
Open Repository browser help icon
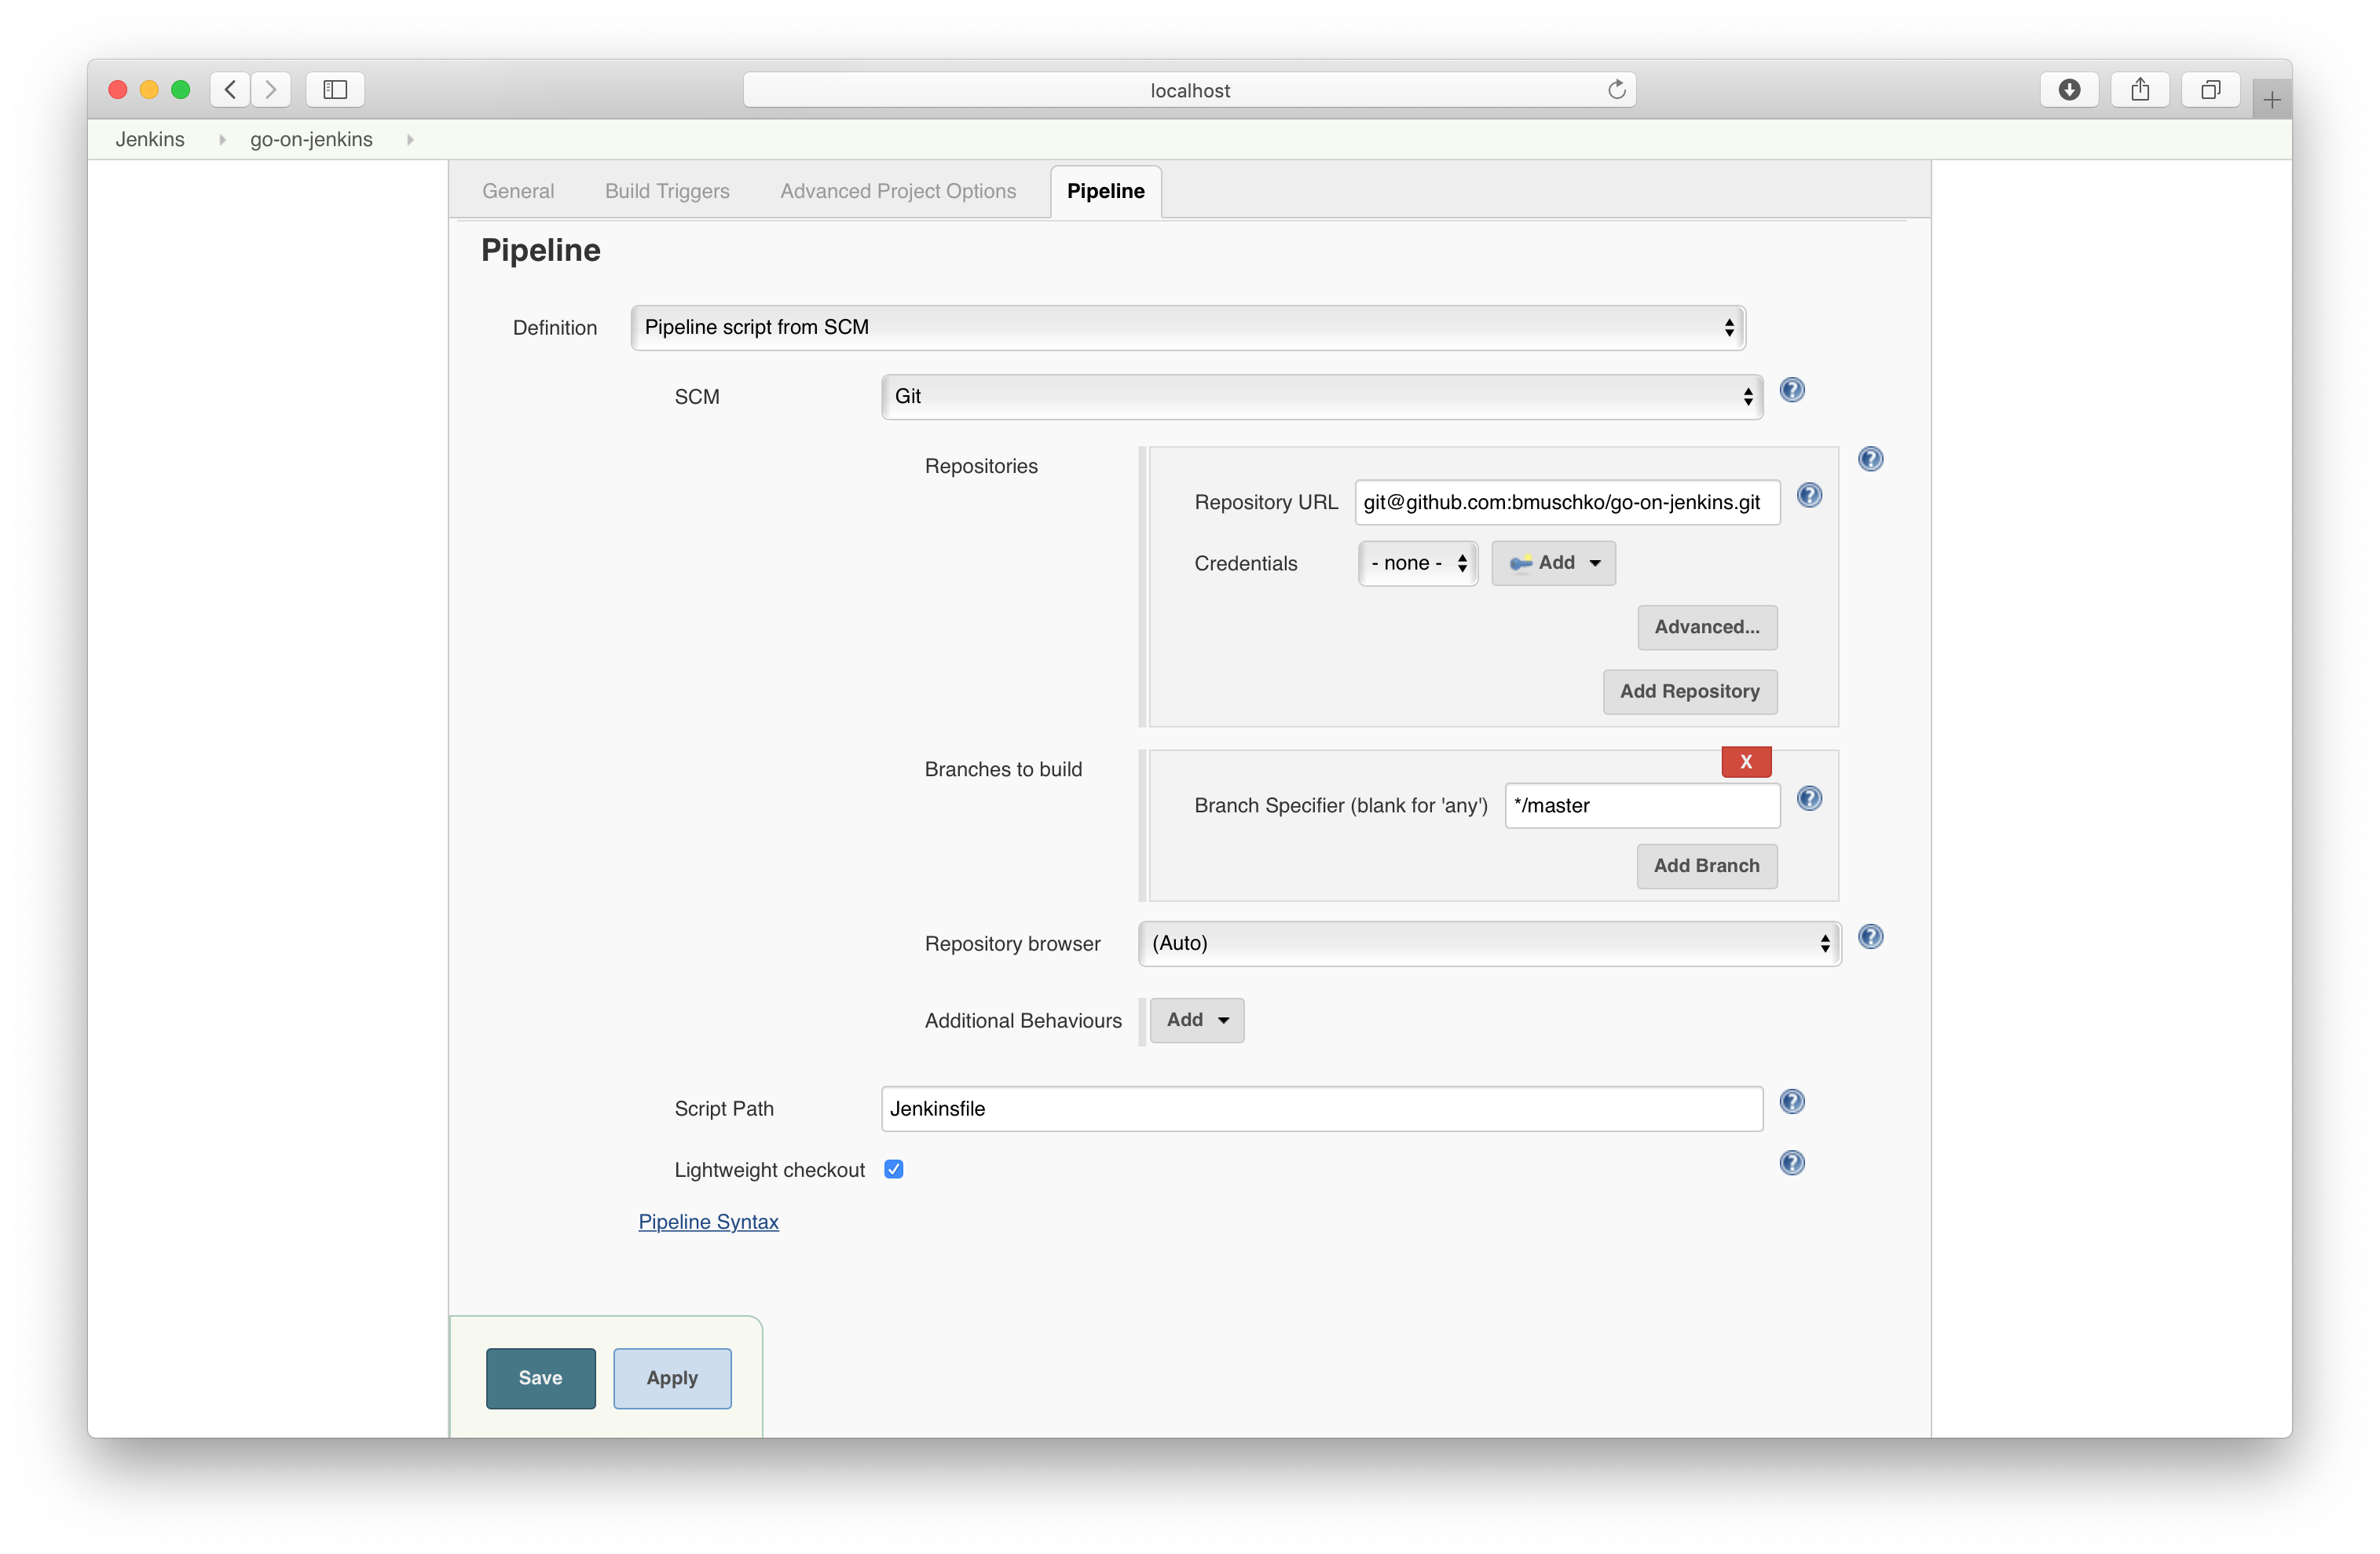[1869, 937]
